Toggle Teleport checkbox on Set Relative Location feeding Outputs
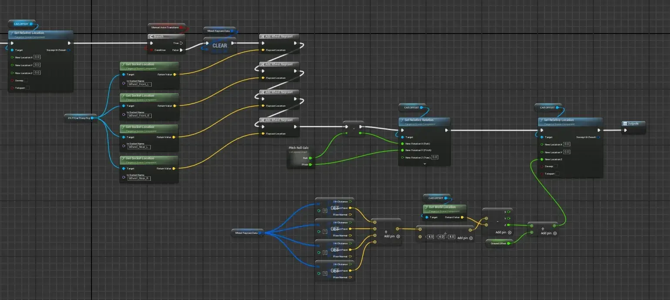 point(558,173)
